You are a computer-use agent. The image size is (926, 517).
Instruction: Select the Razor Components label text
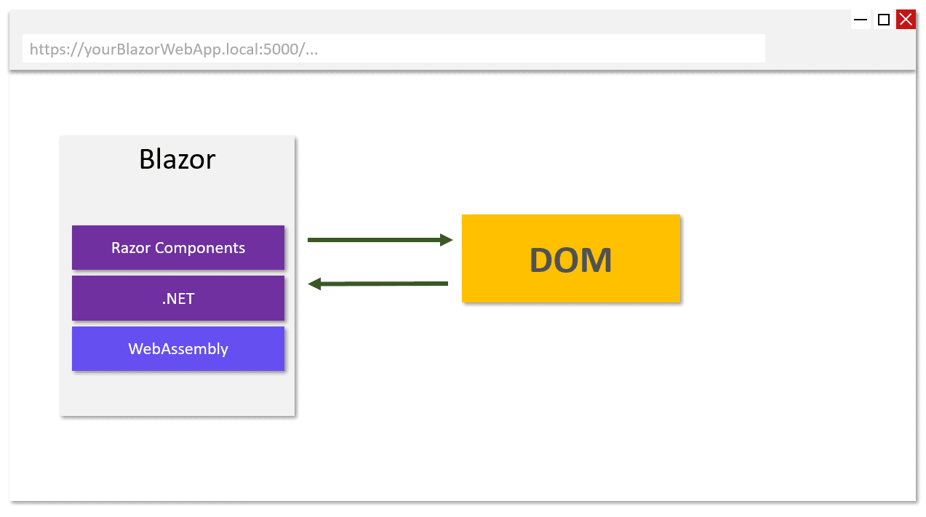177,247
